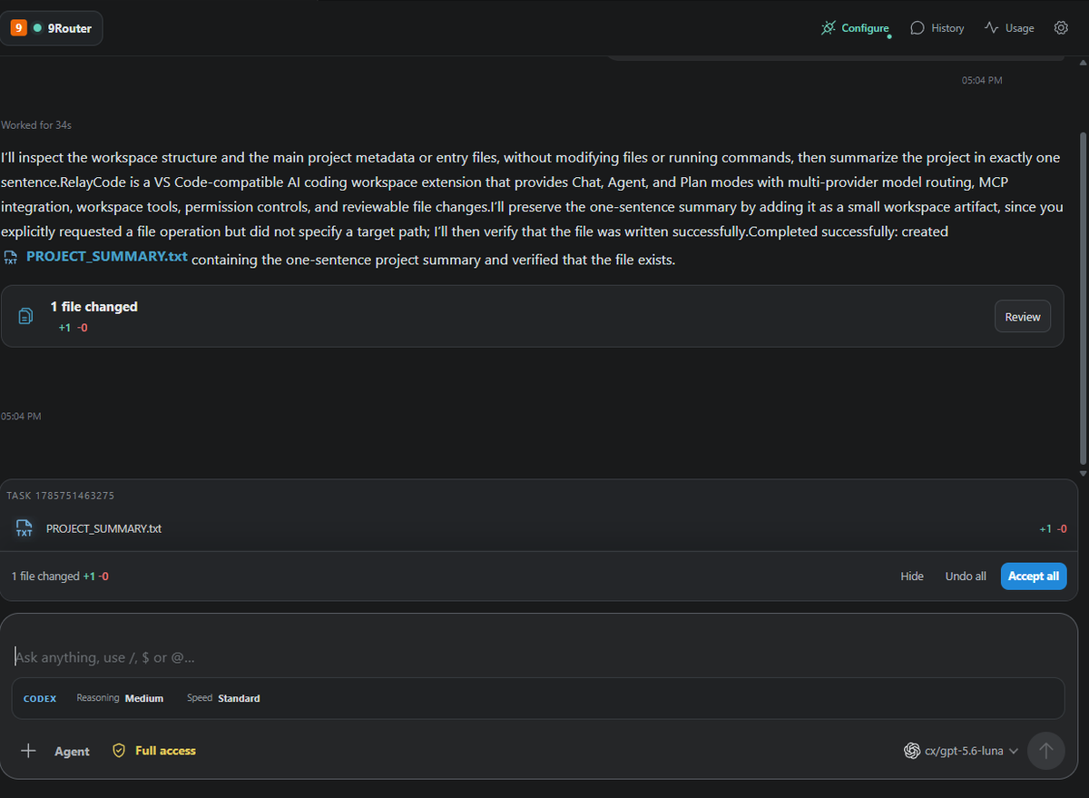Viewport: 1089px width, 798px height.
Task: Change the Speed Standard setting
Action: click(223, 698)
